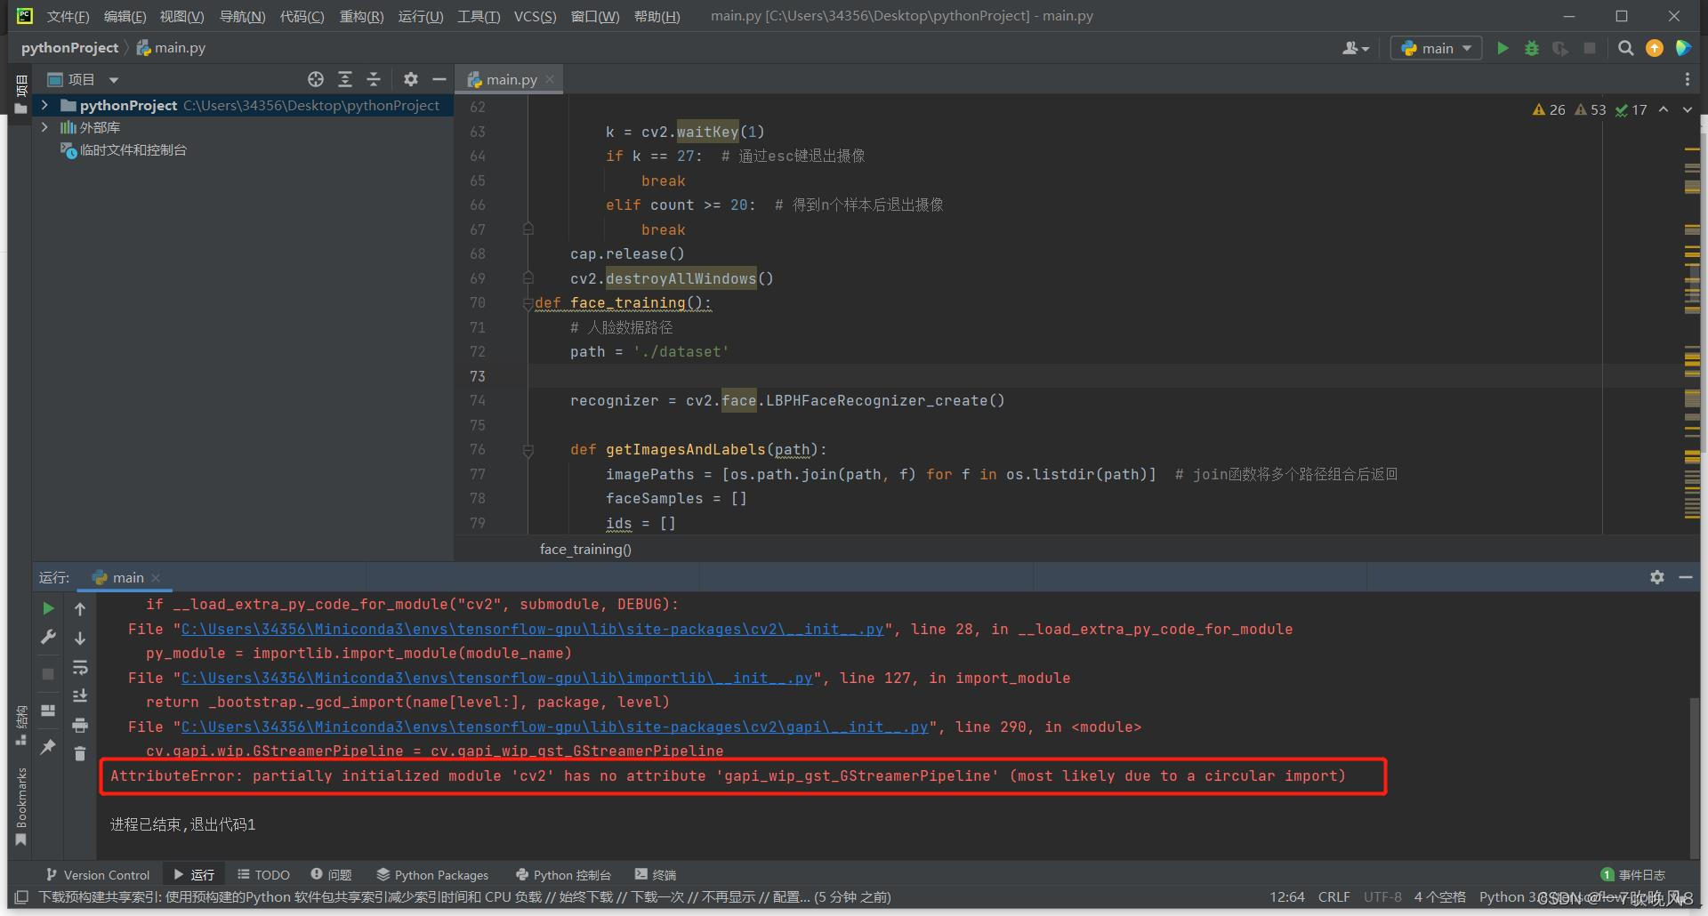Open Run panel gear settings
Viewport: 1708px width, 916px height.
coord(1656,577)
